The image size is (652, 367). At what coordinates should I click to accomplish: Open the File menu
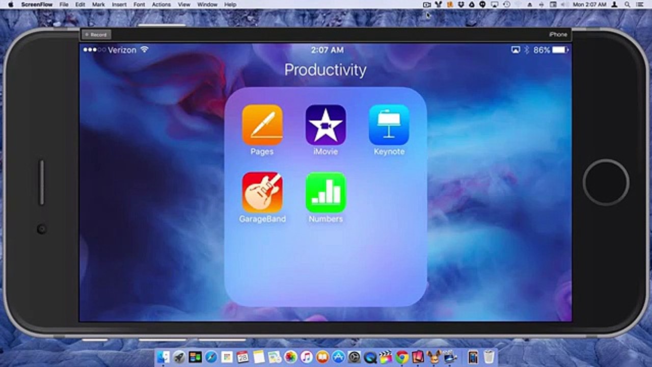(x=64, y=5)
